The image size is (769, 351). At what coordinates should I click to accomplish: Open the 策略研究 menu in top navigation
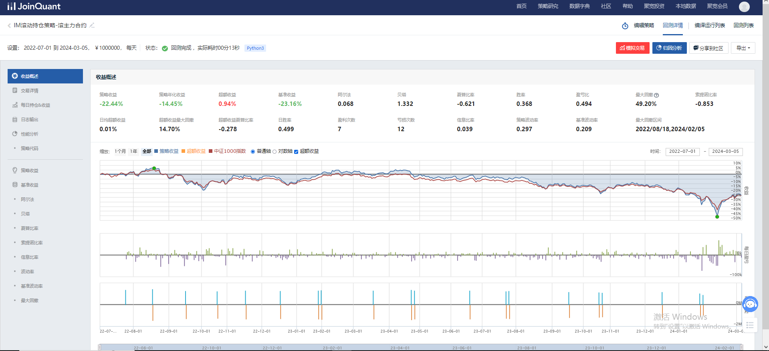pyautogui.click(x=548, y=6)
